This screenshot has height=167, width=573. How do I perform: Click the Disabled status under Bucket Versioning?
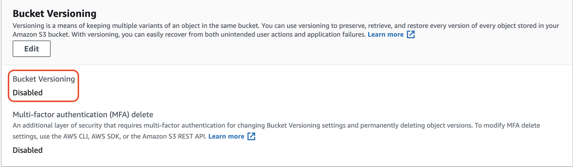point(28,93)
